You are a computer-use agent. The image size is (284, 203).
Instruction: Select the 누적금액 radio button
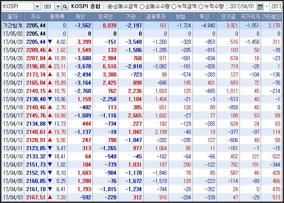[x=174, y=7]
